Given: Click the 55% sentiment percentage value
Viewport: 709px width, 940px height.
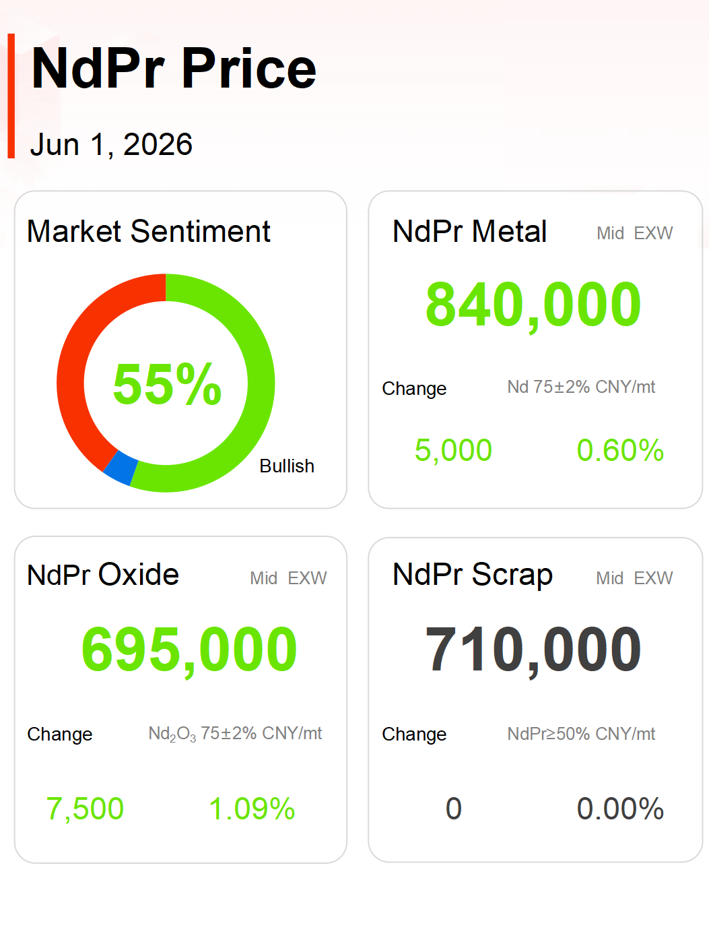Looking at the screenshot, I should 167,384.
